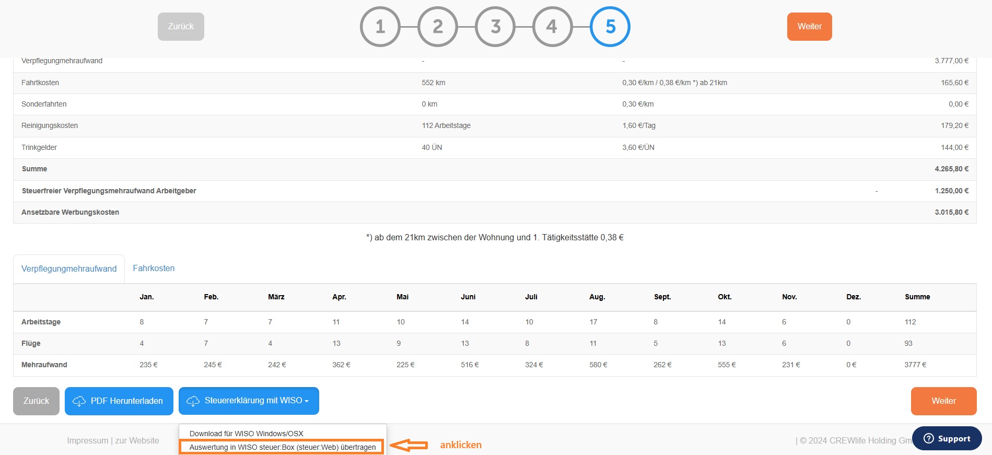Go to step 2 circle
This screenshot has width=992, height=455.
click(x=438, y=27)
